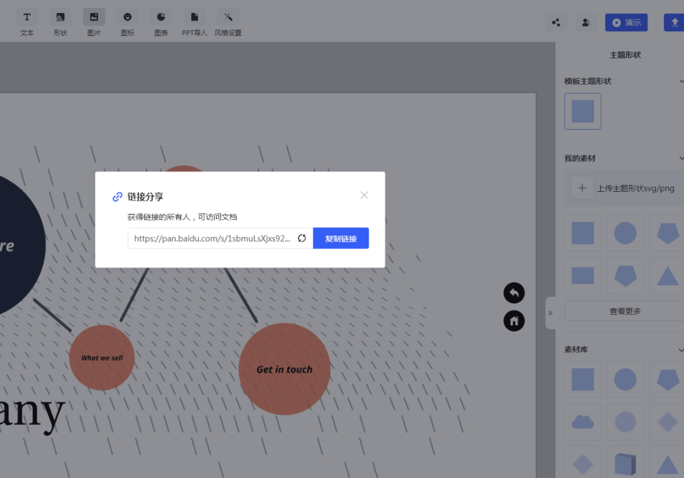Open the 图标 icon library
The height and width of the screenshot is (478, 684).
(x=127, y=23)
